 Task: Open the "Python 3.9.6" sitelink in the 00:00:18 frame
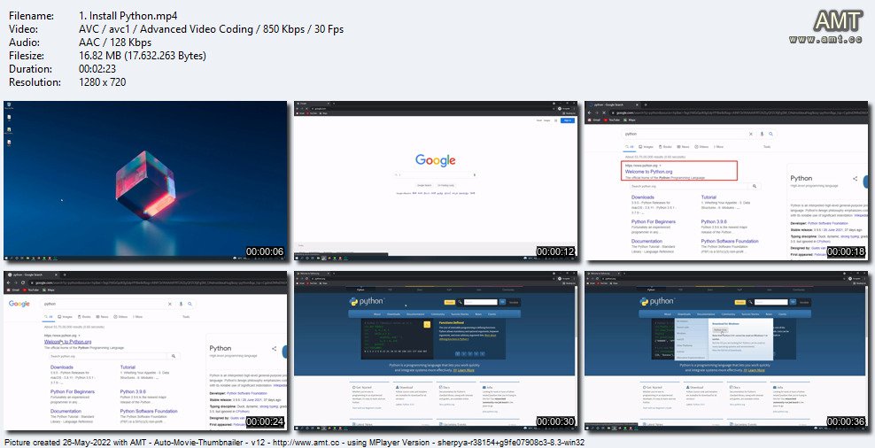click(713, 221)
